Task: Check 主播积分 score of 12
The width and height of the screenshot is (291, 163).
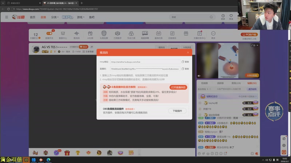Action: pyautogui.click(x=35, y=35)
